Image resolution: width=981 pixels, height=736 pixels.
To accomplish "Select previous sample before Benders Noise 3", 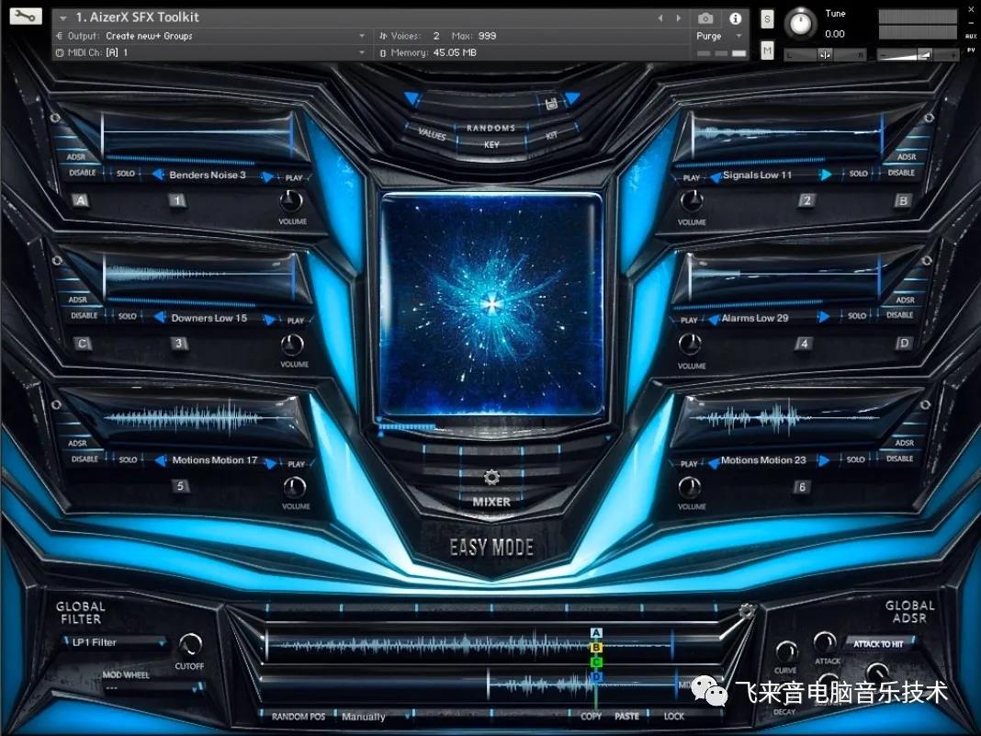I will pyautogui.click(x=158, y=175).
